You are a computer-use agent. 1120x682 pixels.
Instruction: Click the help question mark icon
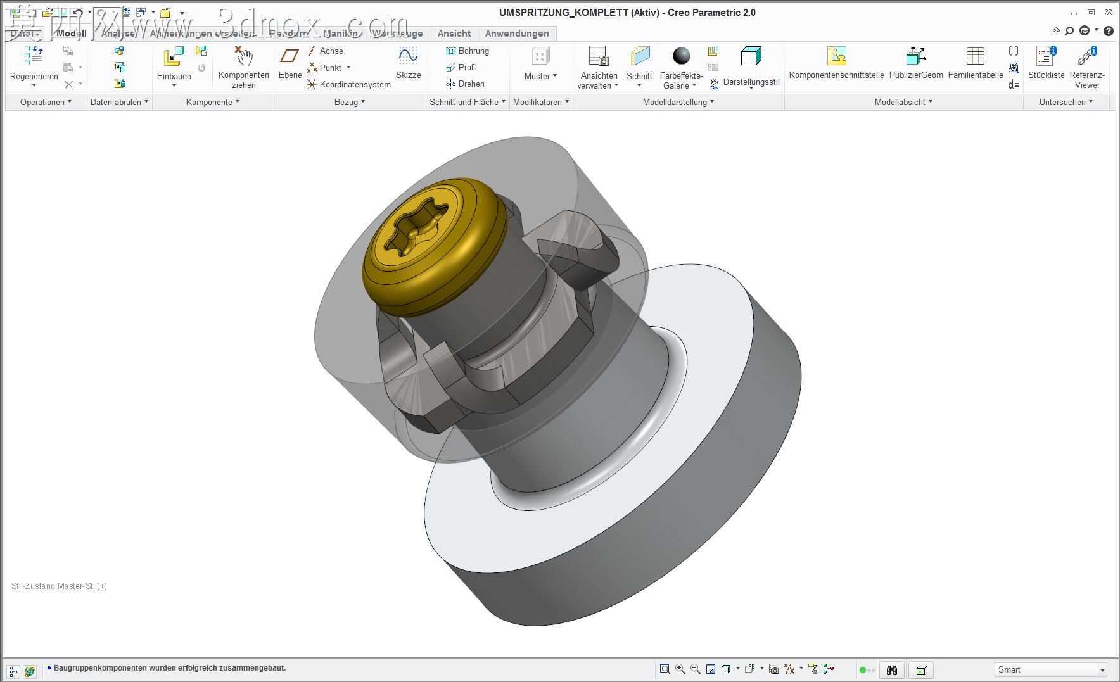pyautogui.click(x=1109, y=30)
